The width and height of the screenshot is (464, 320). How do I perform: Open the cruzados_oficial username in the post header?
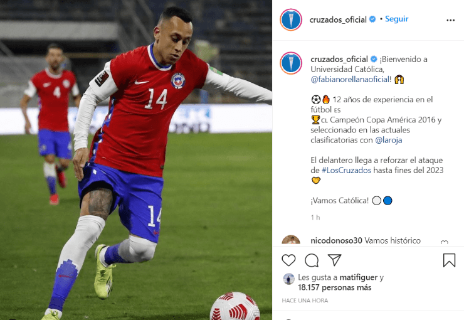click(338, 19)
